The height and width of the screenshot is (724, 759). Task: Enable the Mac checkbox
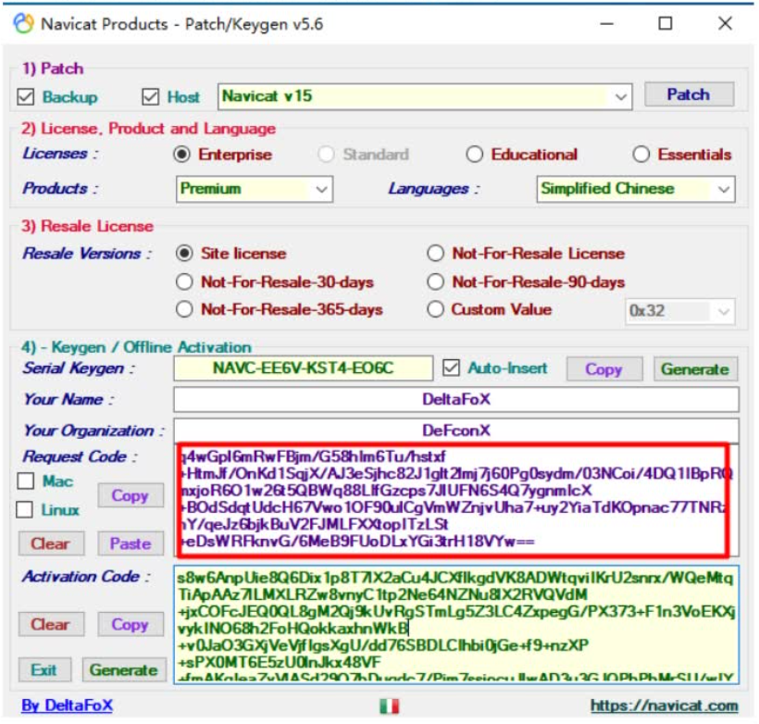click(25, 481)
